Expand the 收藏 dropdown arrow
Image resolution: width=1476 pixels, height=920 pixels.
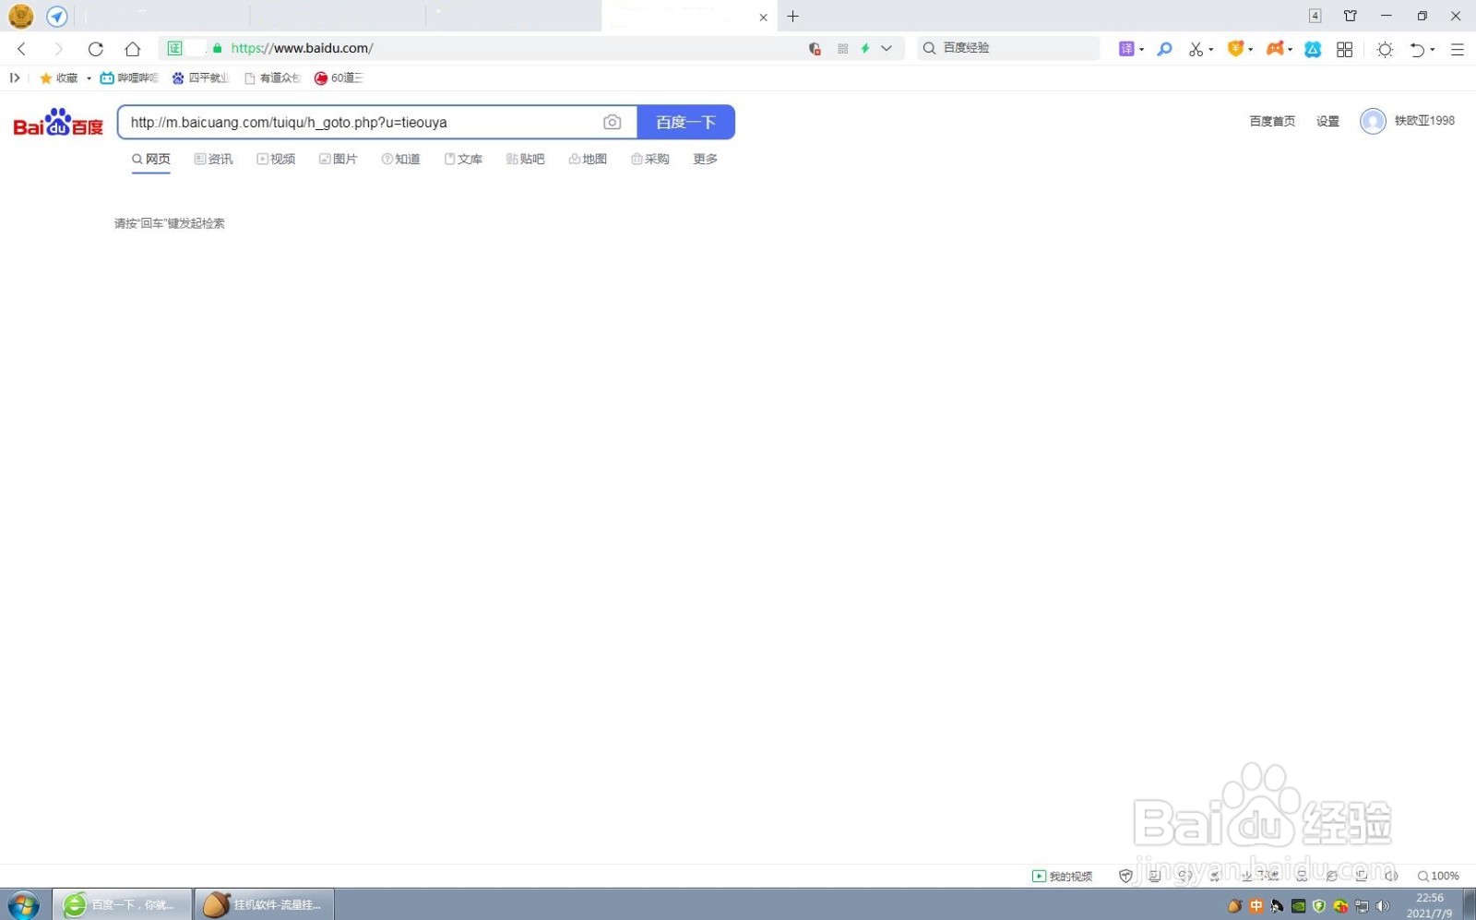point(89,78)
